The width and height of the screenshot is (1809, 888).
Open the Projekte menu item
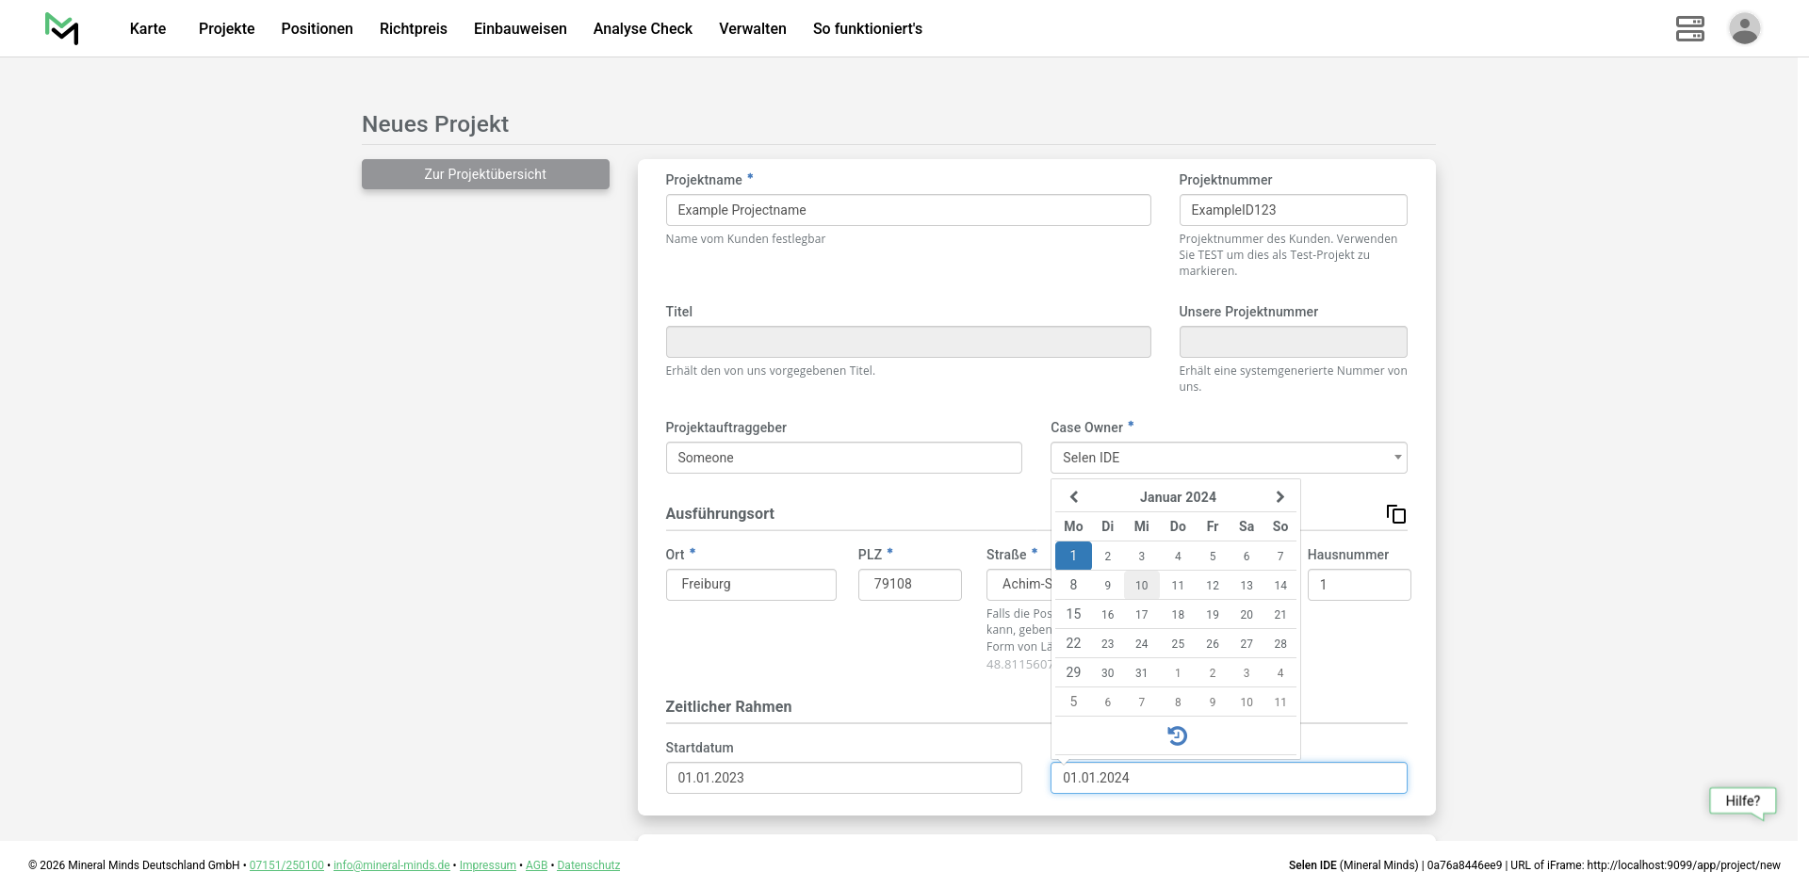tap(226, 28)
